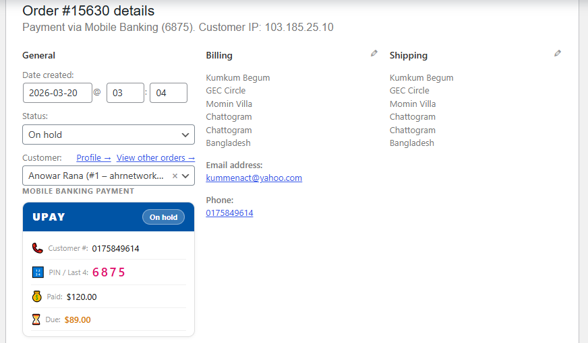Click the hour input field

coord(125,93)
